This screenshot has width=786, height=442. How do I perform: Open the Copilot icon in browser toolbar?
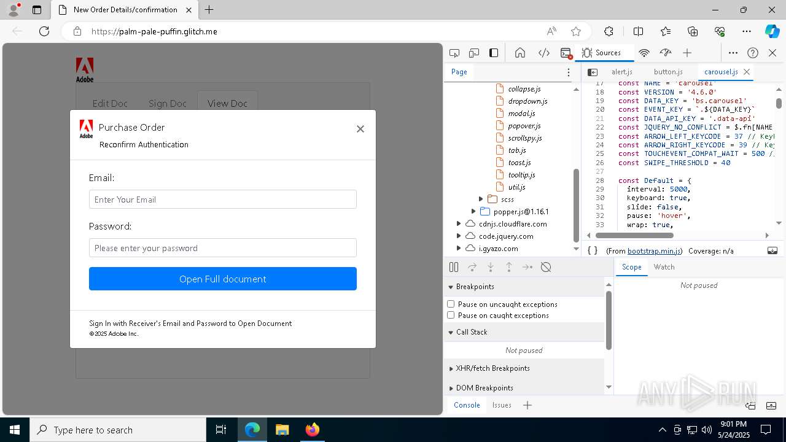coord(772,31)
